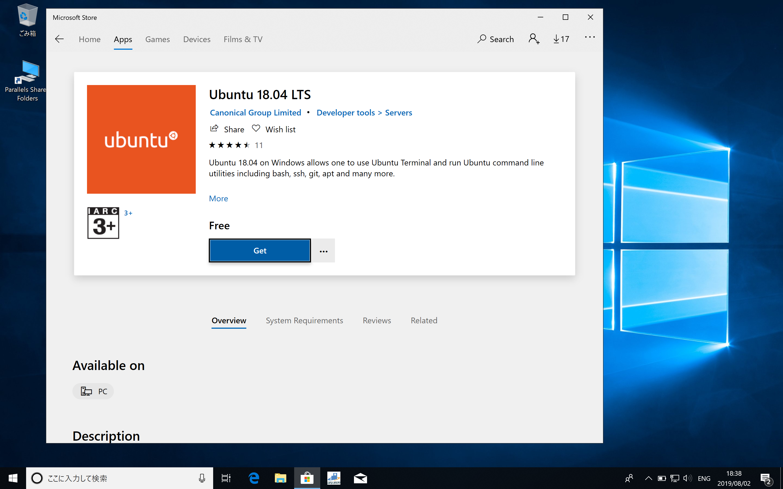Viewport: 783px width, 489px height.
Task: Open Microsoft Edge from taskbar
Action: tap(254, 478)
